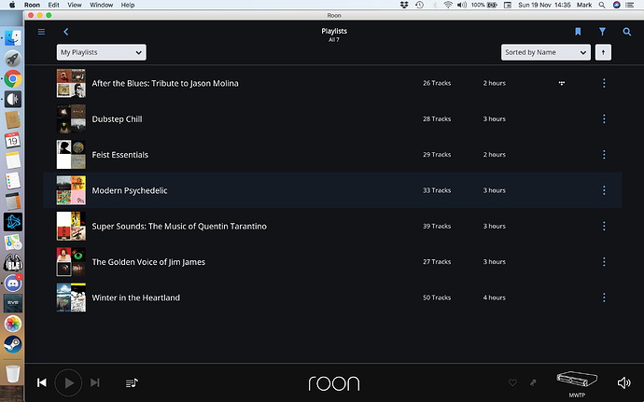Open the play queue icon
Image resolution: width=644 pixels, height=402 pixels.
[132, 382]
